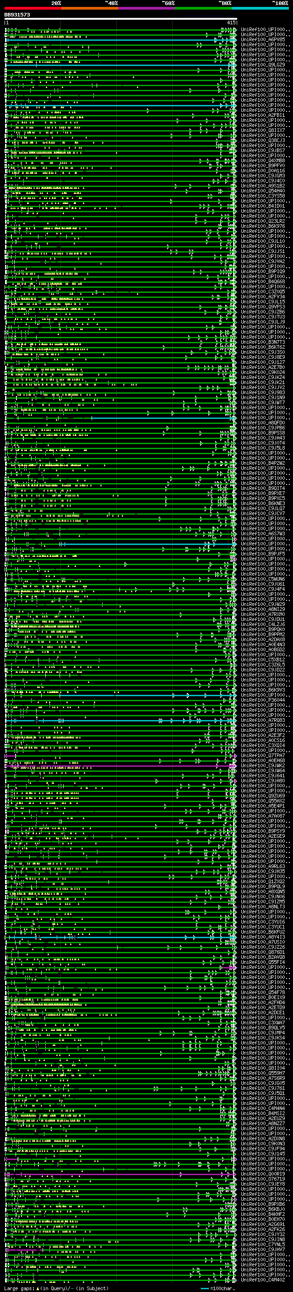Open hit label UniRef100_Q9LGZ9
This screenshot has width=293, height=1292.
click(263, 65)
